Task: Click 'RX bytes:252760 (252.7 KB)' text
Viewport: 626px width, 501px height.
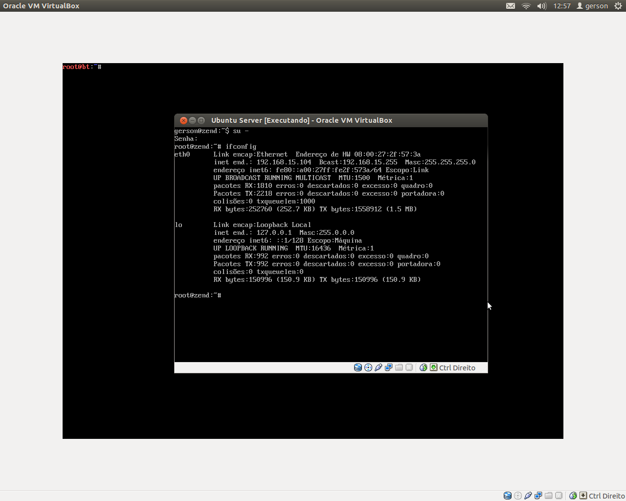Action: pyautogui.click(x=264, y=209)
